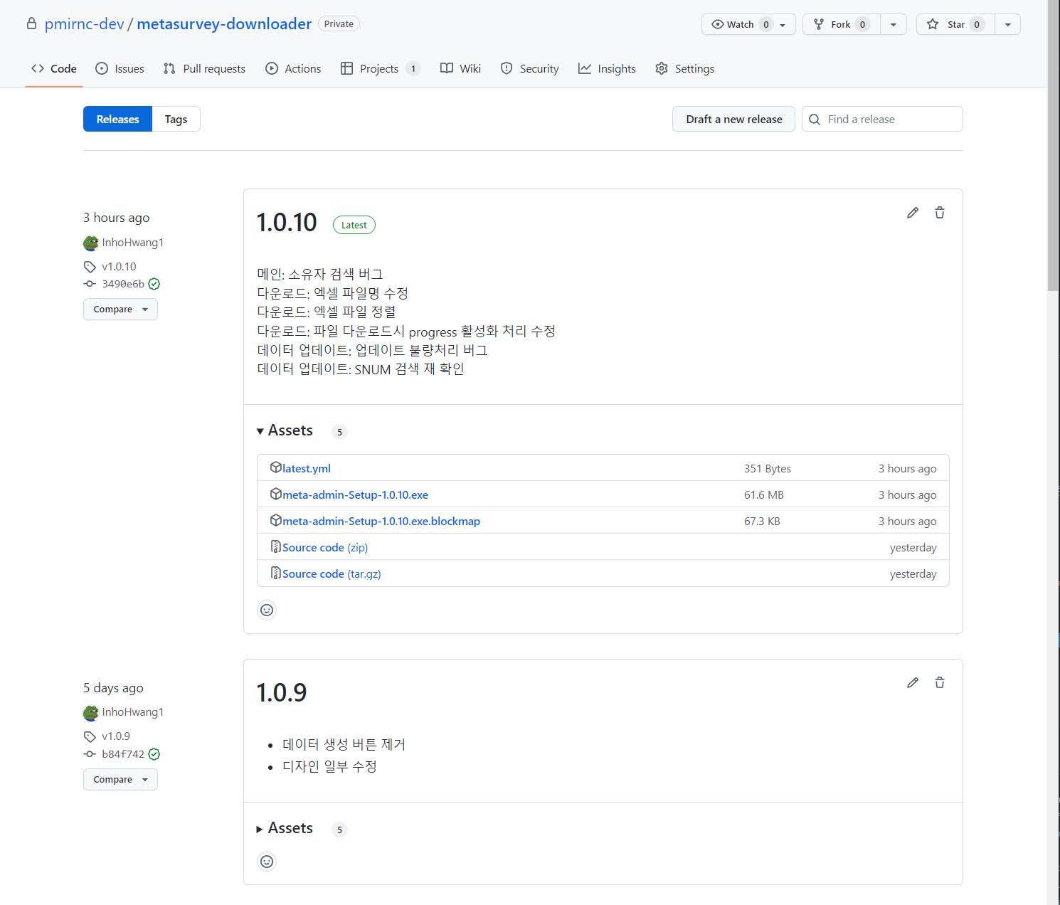Click the delete trash icon for release 1.0.9
Viewport: 1060px width, 905px height.
click(x=940, y=682)
